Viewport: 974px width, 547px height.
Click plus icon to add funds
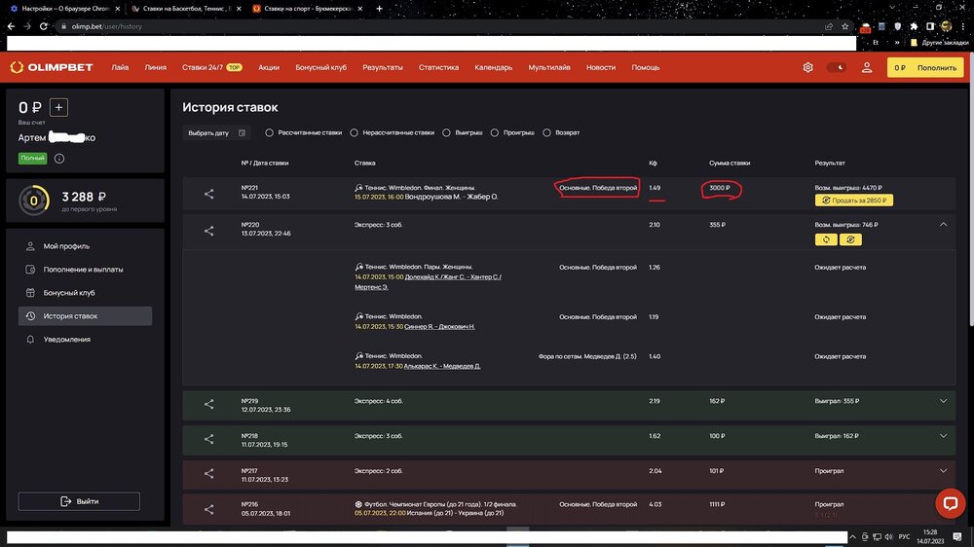pyautogui.click(x=57, y=108)
